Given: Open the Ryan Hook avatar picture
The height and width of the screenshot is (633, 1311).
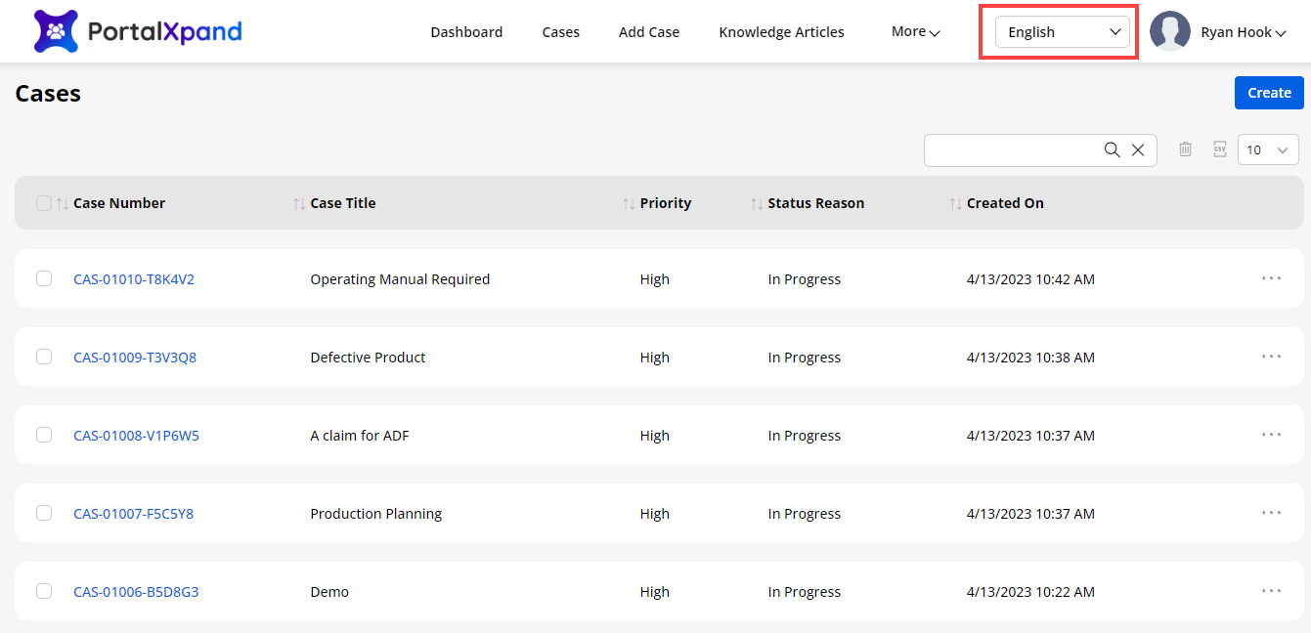Looking at the screenshot, I should [1169, 31].
